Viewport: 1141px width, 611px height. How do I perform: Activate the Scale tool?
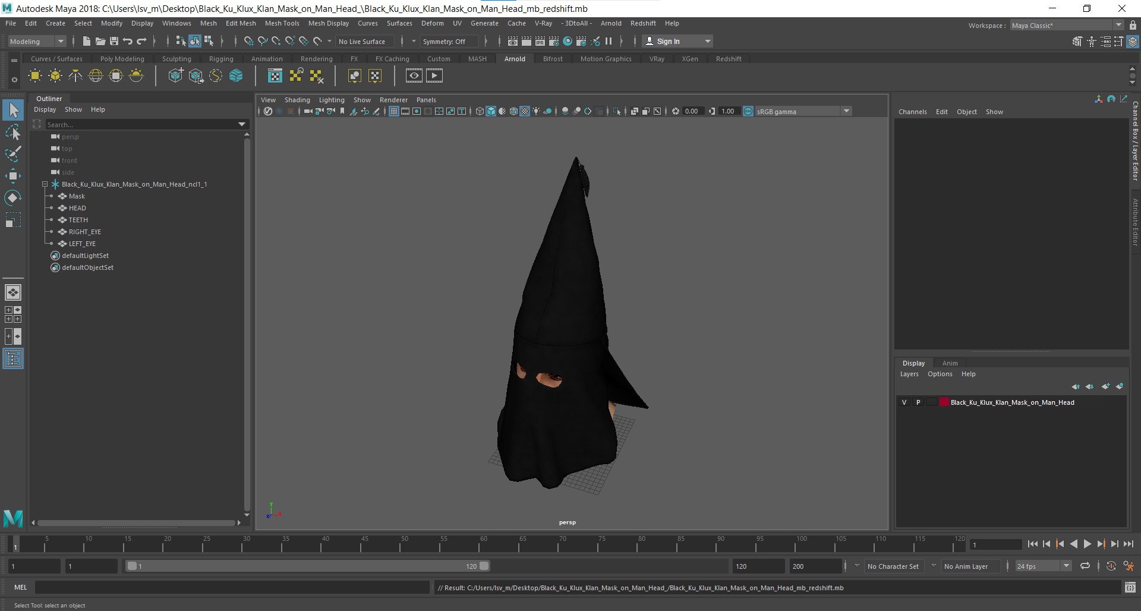[13, 221]
